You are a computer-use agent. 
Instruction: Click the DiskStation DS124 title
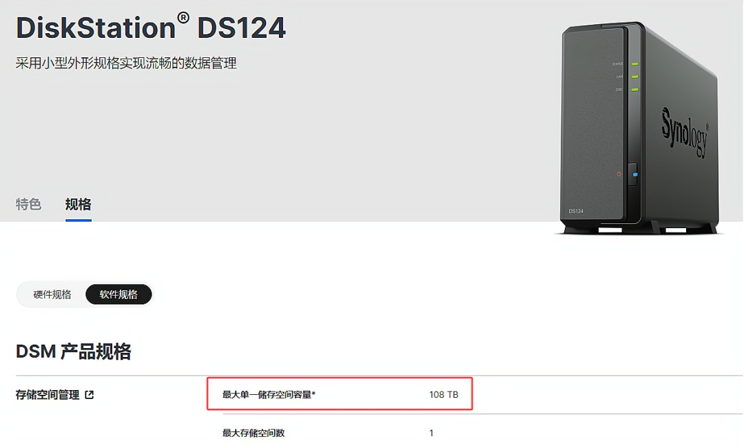click(151, 27)
